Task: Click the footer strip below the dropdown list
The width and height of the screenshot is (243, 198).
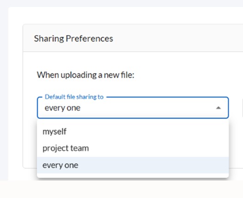Action: tap(121, 189)
